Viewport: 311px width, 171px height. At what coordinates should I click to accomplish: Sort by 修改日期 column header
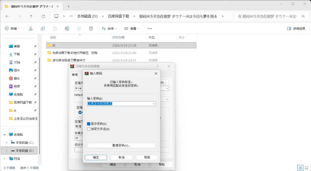click(x=118, y=38)
